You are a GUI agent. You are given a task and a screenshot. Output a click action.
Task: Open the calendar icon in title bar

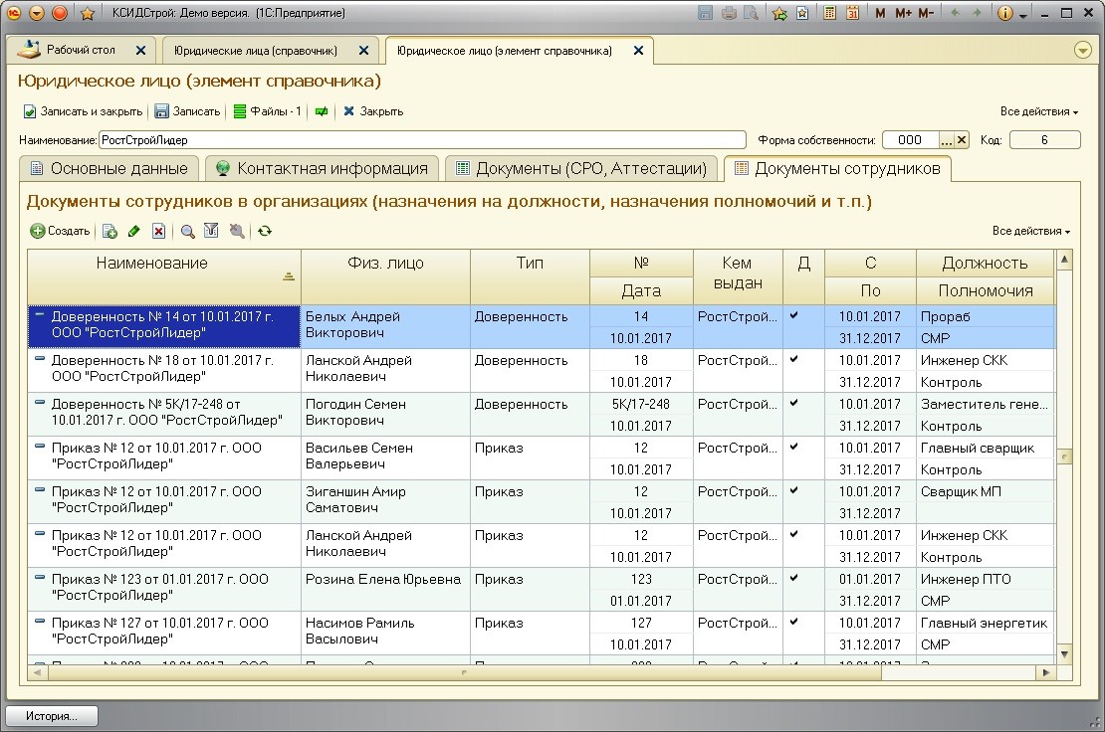[852, 13]
